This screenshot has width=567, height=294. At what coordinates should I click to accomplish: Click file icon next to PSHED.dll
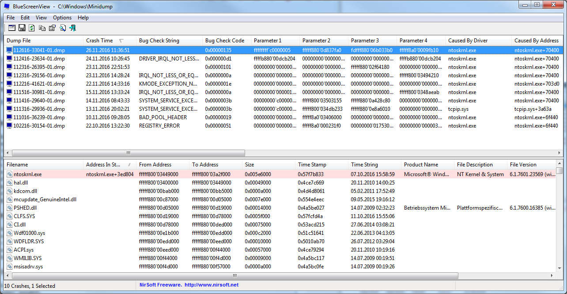click(10, 208)
